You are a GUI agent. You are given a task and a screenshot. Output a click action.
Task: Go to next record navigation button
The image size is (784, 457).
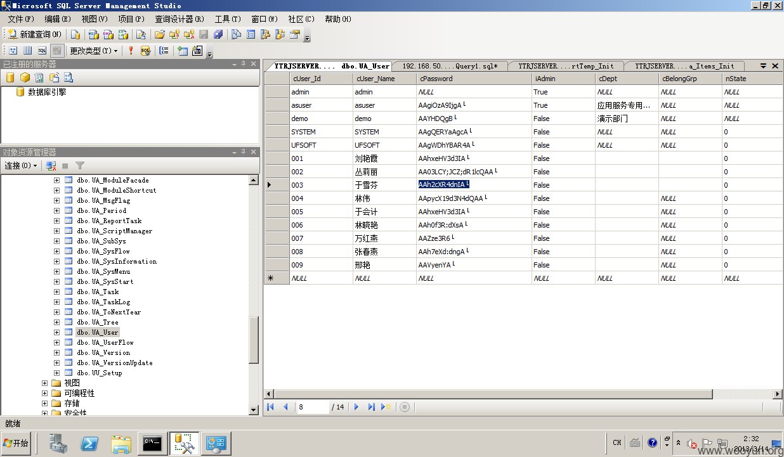(x=356, y=407)
